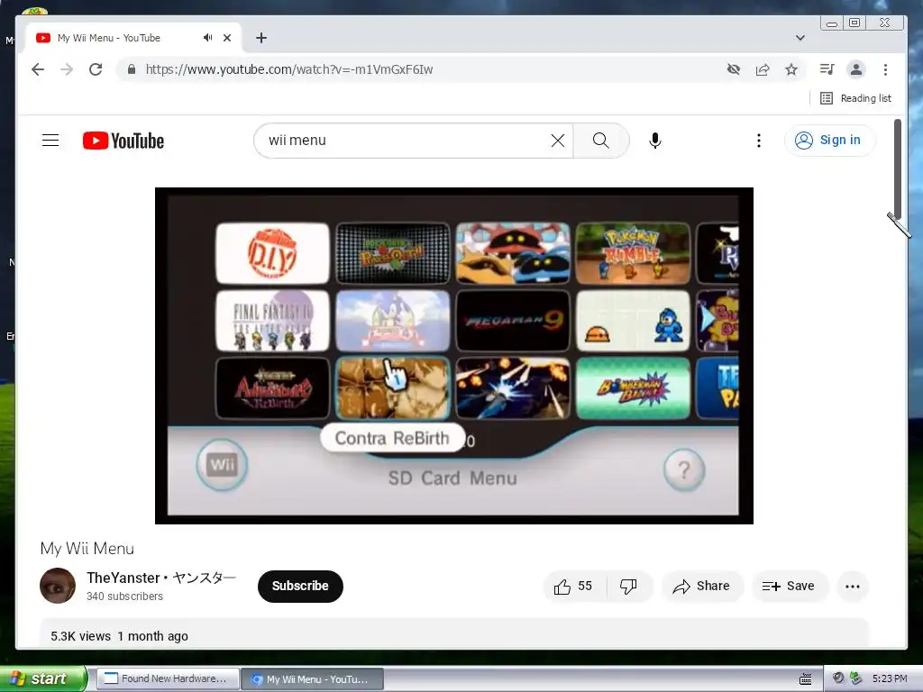Switch to Found New Hardware taskbar item
923x692 pixels.
168,678
